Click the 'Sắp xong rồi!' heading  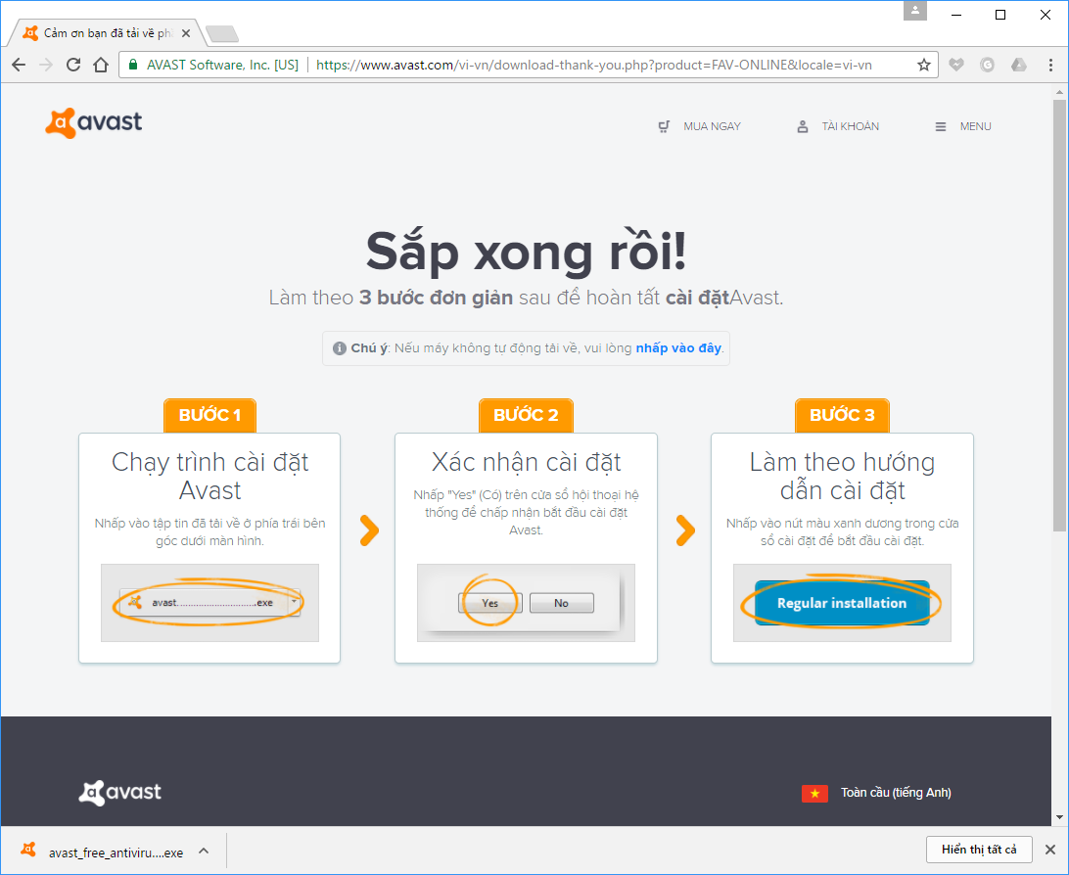pos(526,252)
